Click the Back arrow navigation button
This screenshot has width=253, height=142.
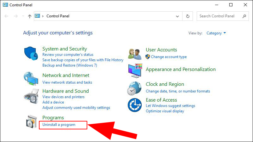[6, 16]
